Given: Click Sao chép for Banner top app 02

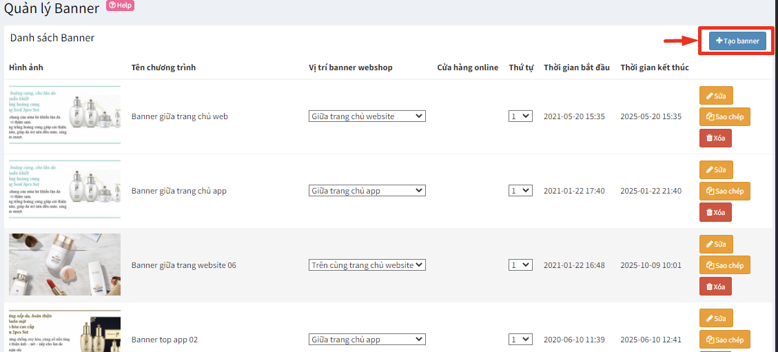Looking at the screenshot, I should (724, 340).
